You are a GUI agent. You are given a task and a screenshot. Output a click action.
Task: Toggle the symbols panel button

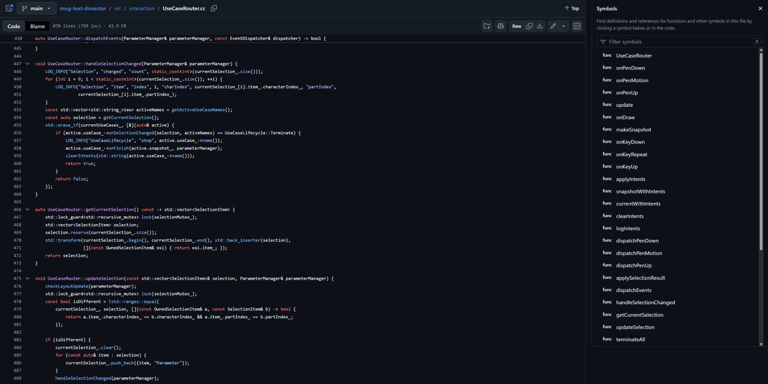pos(577,26)
